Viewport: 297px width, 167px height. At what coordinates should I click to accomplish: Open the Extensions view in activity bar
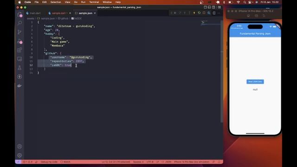click(x=19, y=50)
